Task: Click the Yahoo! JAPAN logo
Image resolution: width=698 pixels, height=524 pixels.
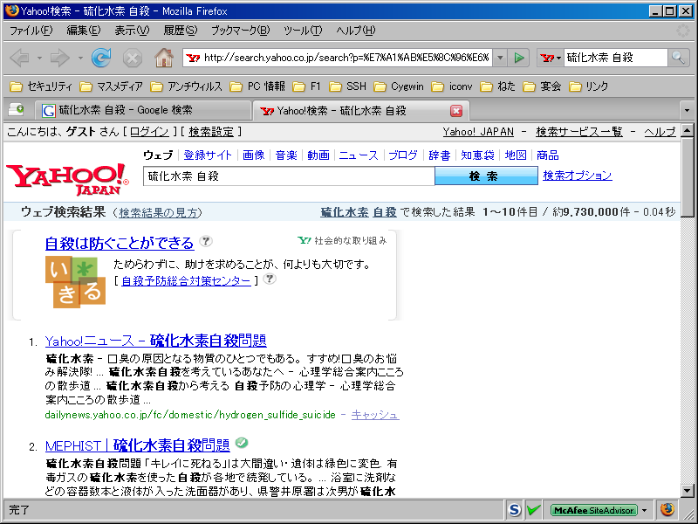Action: [67, 179]
